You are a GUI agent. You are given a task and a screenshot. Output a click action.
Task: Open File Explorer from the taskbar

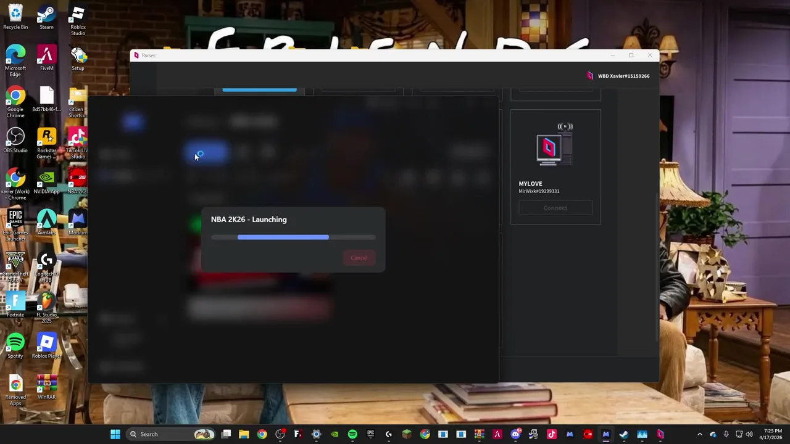(x=244, y=434)
